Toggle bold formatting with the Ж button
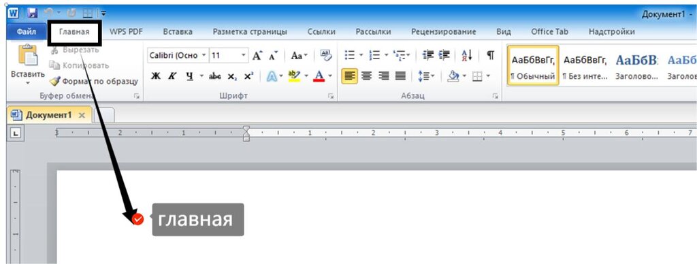697x264 pixels. [x=155, y=76]
